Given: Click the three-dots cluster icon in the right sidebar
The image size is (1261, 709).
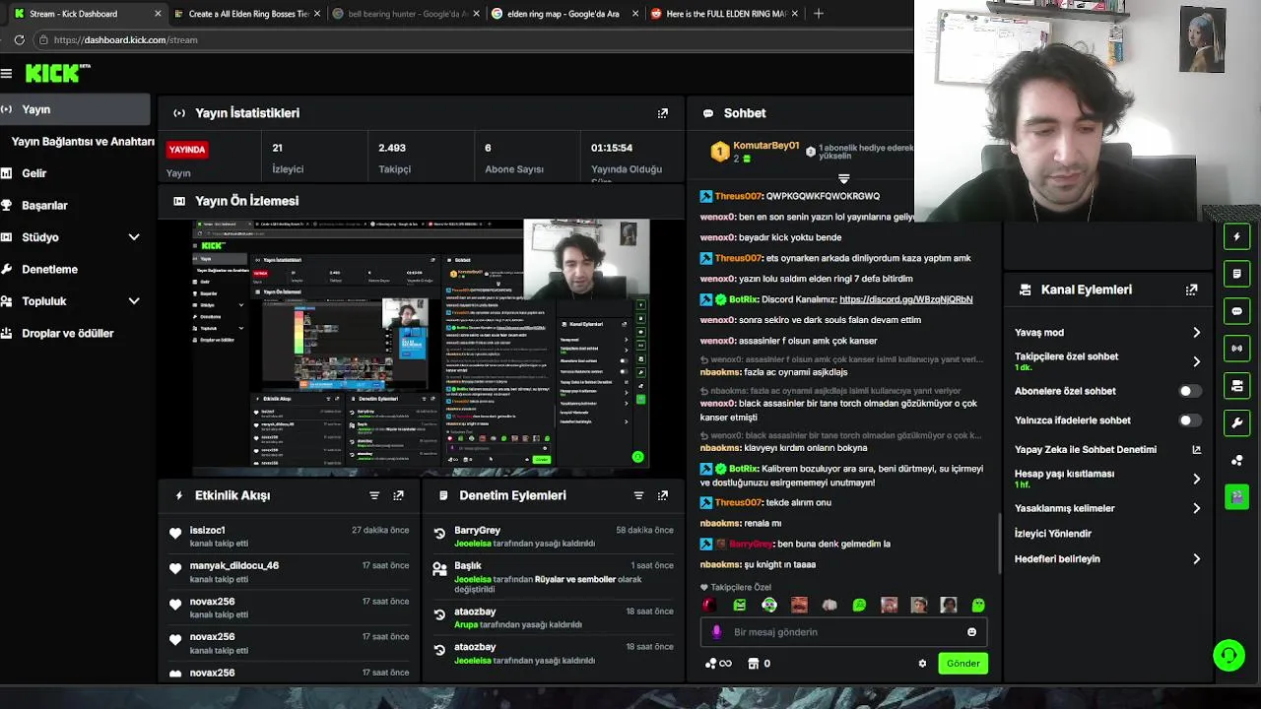Looking at the screenshot, I should [1237, 460].
